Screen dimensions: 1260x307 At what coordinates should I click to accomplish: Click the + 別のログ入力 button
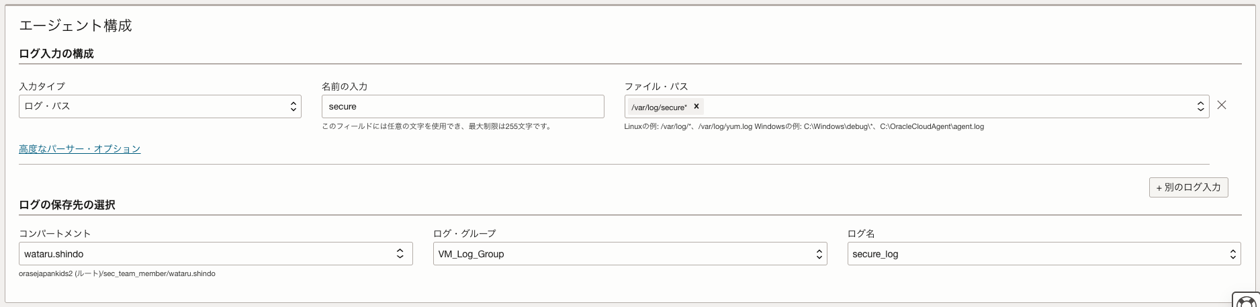pos(1188,187)
